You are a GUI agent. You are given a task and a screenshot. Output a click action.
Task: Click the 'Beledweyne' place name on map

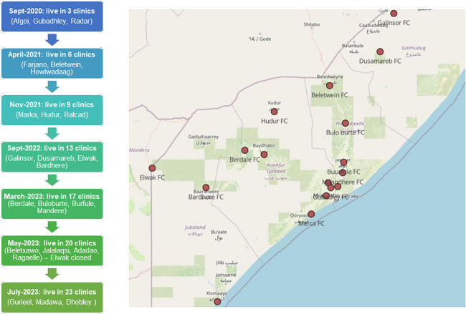pos(330,77)
